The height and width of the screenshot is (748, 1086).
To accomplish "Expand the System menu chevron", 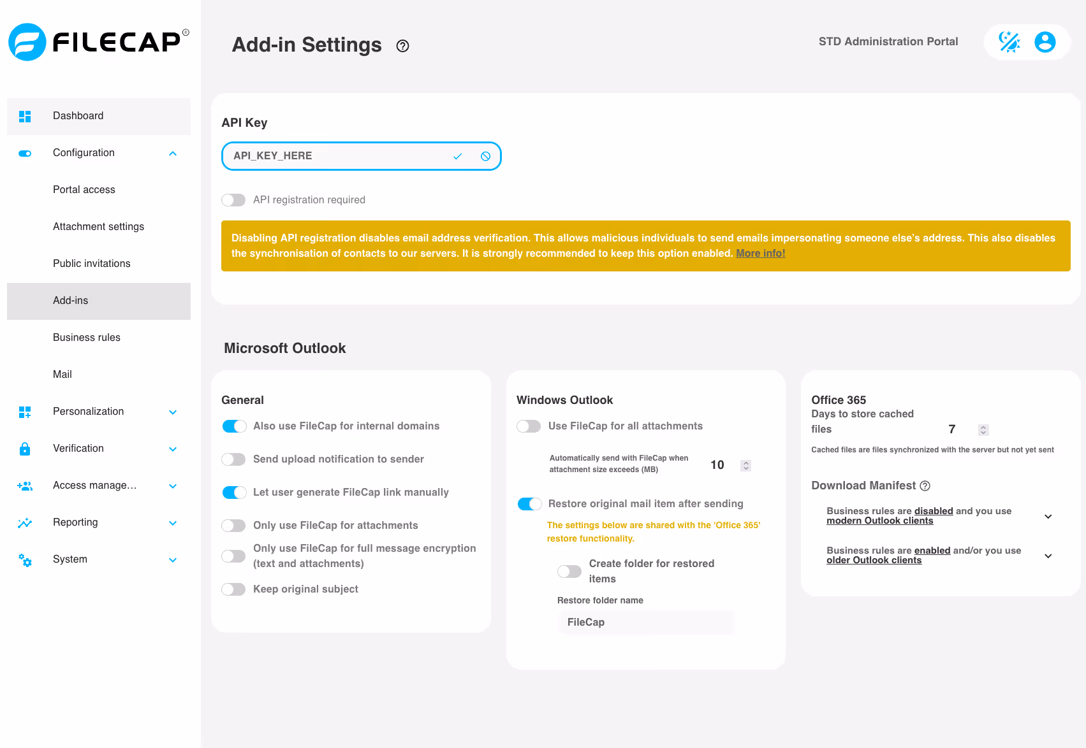I will click(173, 559).
